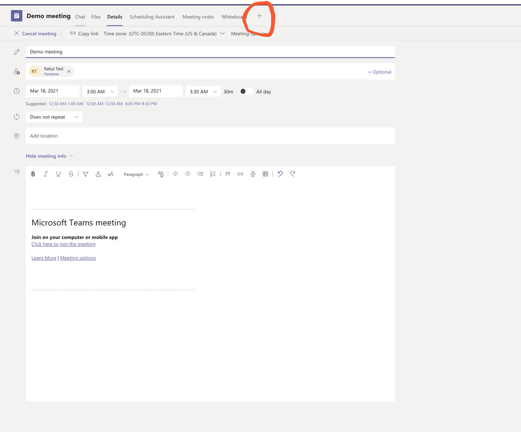Viewport: 521px width, 432px height.
Task: Click the Add location field
Action: (x=210, y=136)
